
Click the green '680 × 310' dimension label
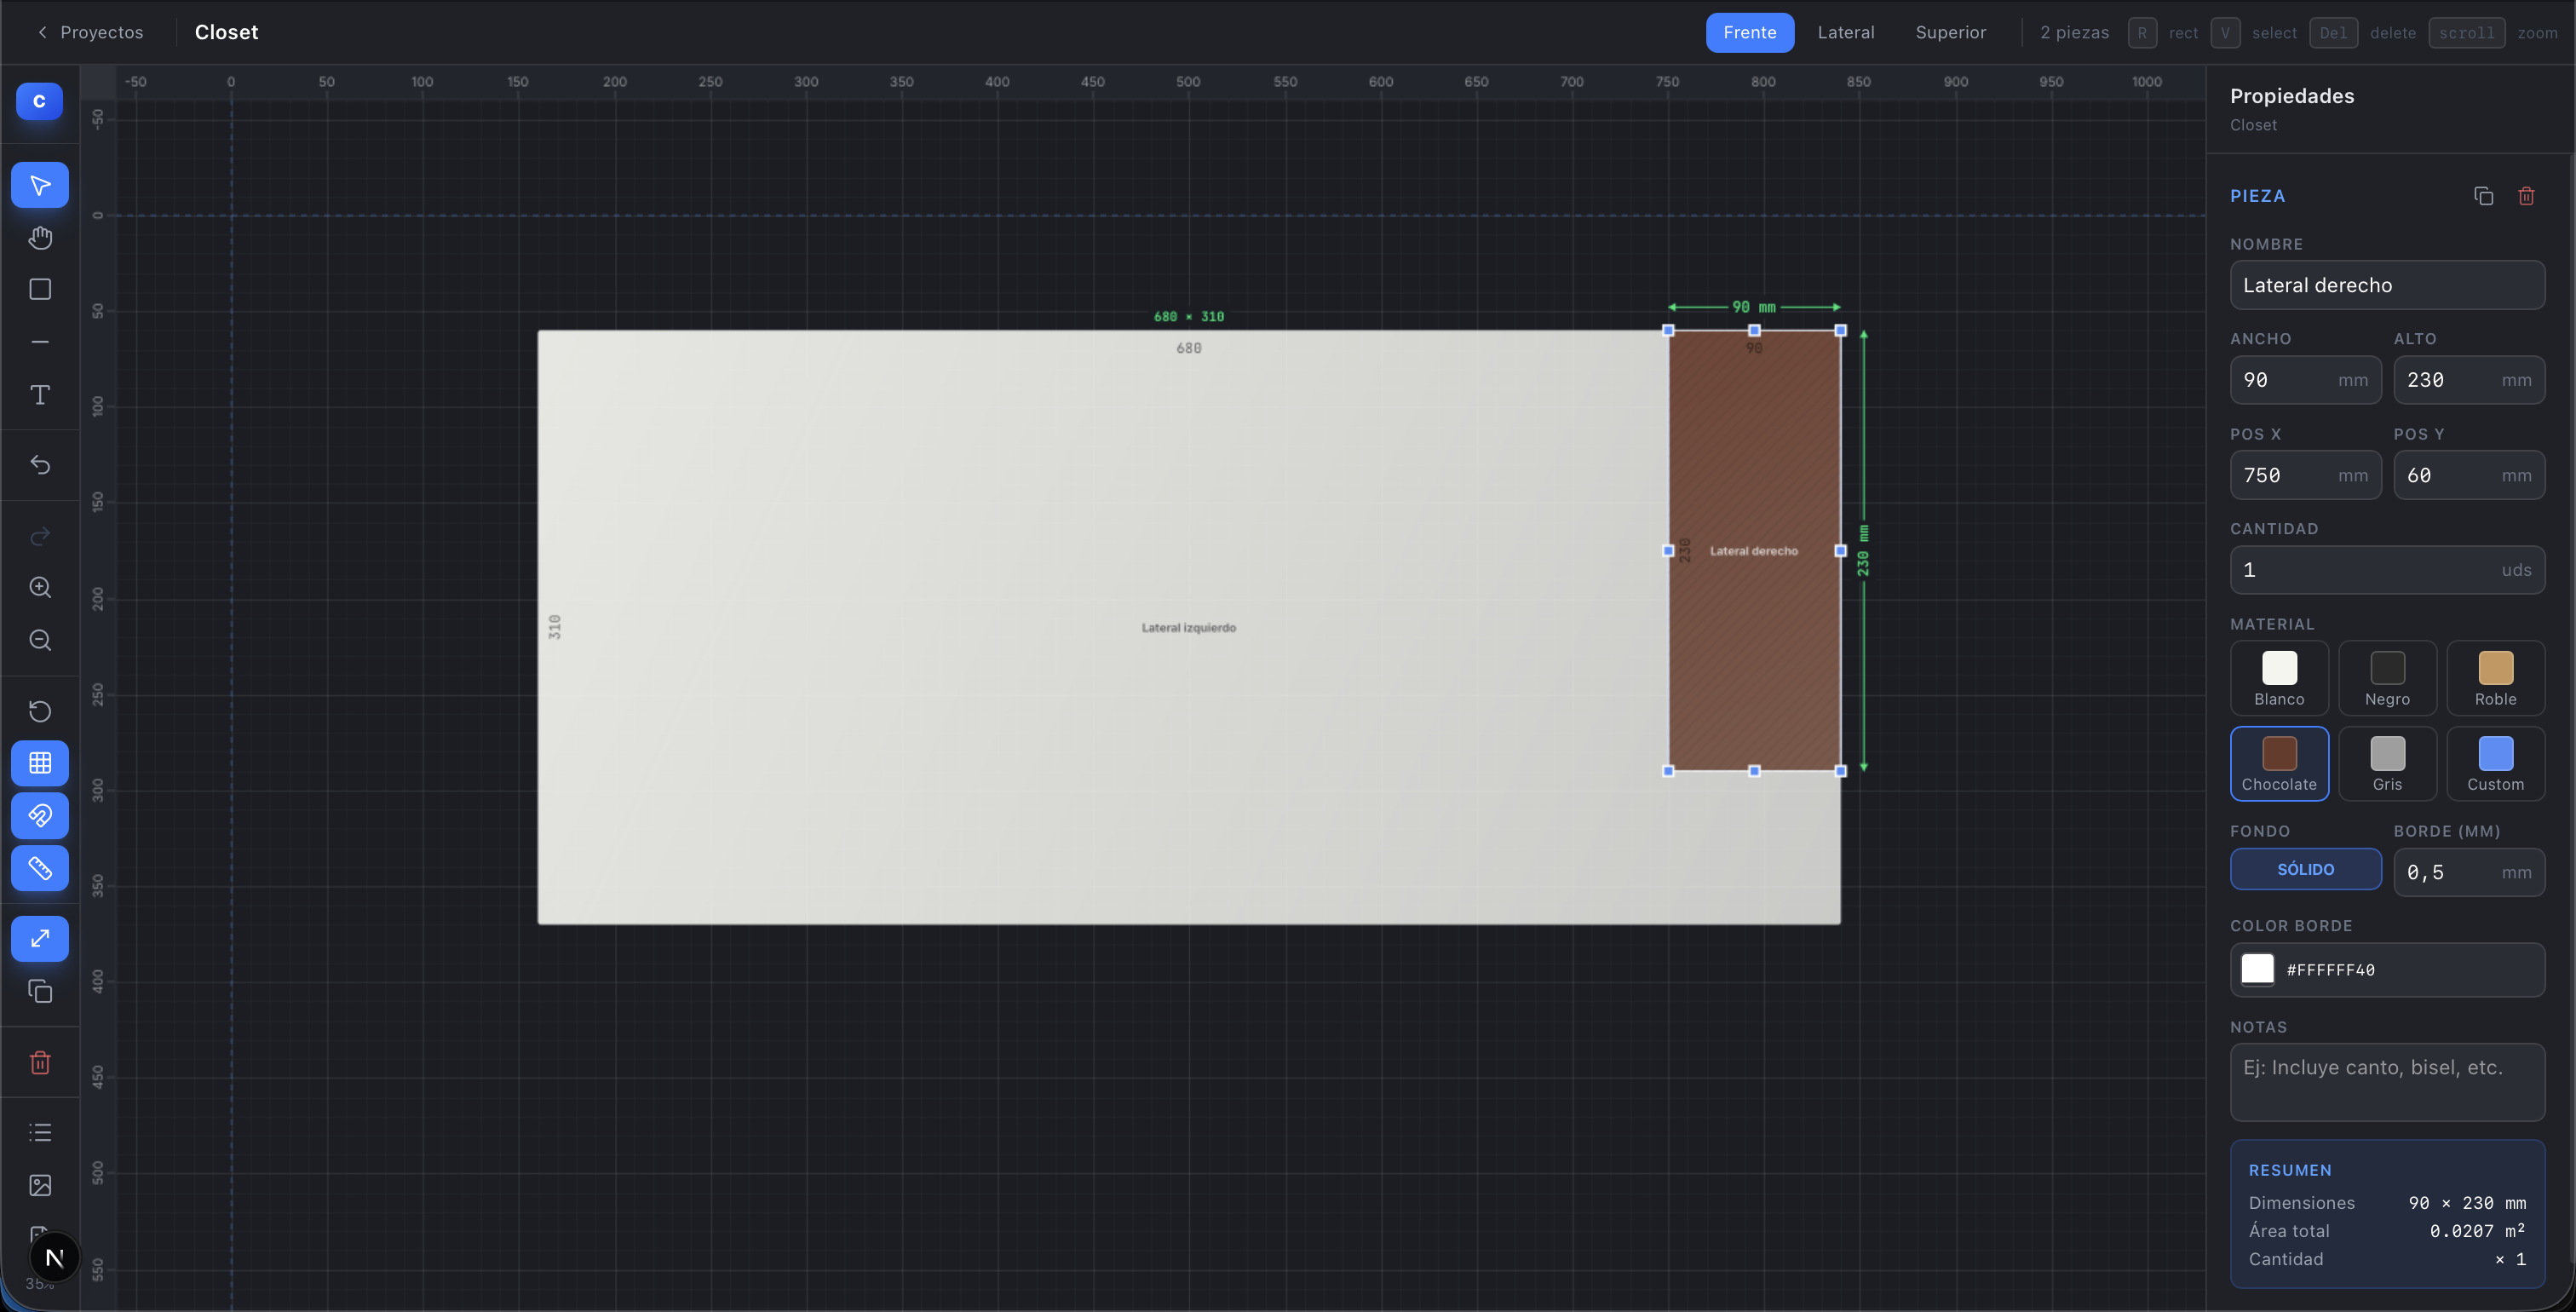click(x=1188, y=316)
